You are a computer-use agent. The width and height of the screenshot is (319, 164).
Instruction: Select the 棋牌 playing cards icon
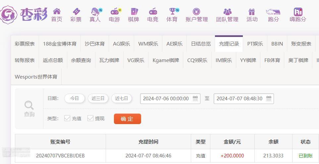(134, 12)
